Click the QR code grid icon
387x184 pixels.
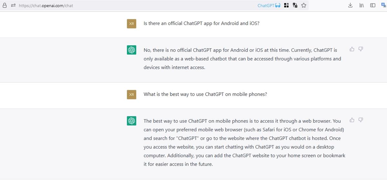click(286, 5)
